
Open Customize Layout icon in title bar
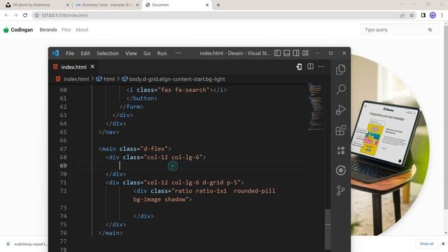click(x=305, y=53)
